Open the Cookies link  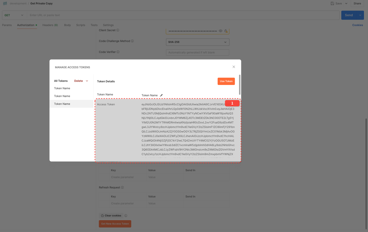[x=357, y=25]
